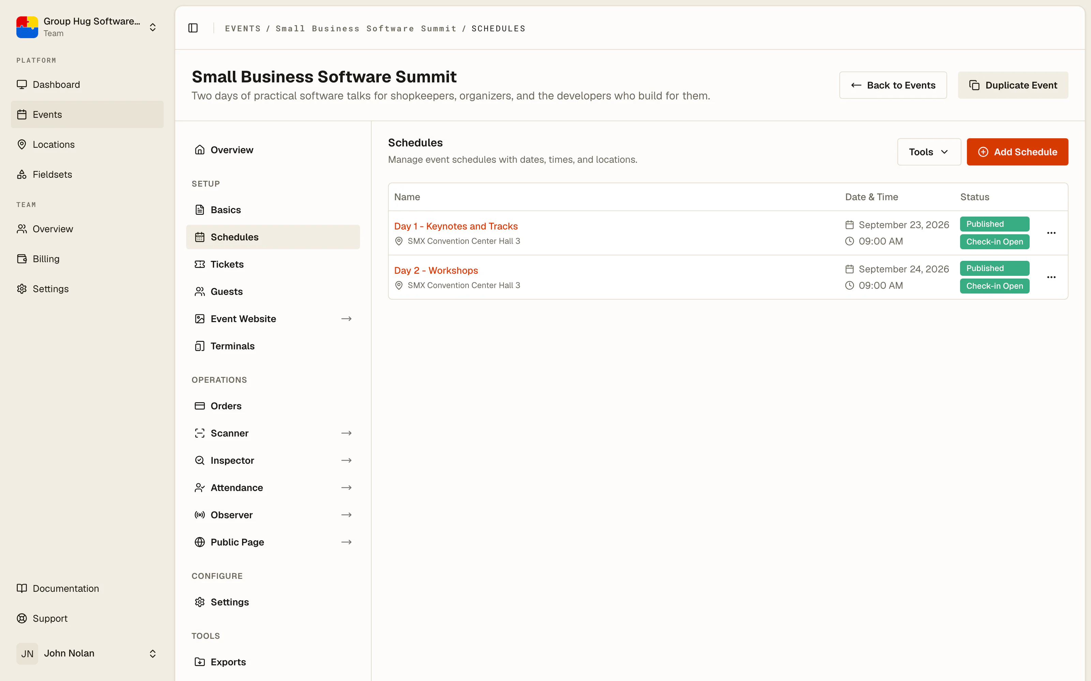Click the Terminals device icon
1091x681 pixels.
(x=200, y=346)
